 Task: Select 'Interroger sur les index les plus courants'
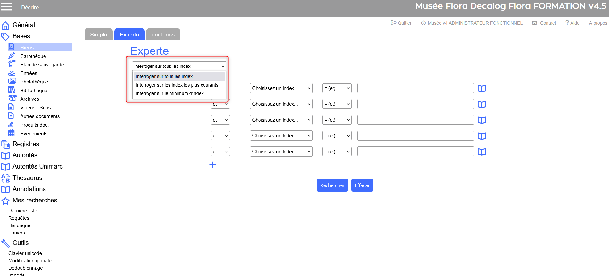pos(177,85)
